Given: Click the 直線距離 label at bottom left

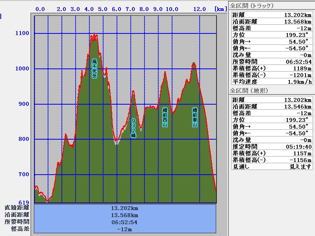Looking at the screenshot, I should (x=17, y=208).
